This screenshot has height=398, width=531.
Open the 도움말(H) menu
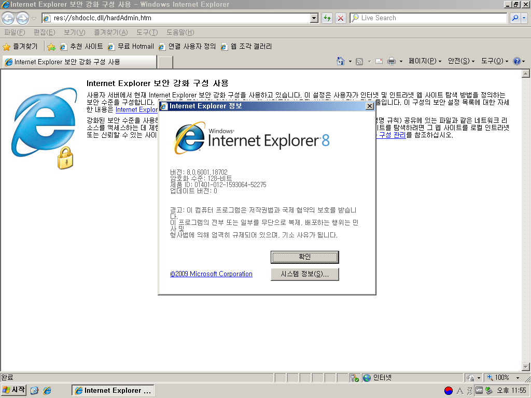[180, 33]
